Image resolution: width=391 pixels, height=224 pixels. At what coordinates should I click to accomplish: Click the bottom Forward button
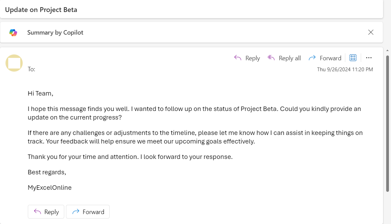88,212
